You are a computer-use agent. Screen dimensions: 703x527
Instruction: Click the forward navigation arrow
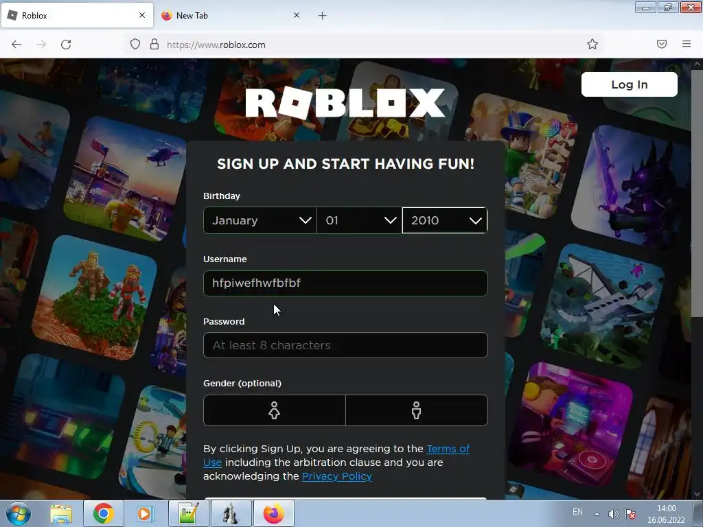coord(41,45)
